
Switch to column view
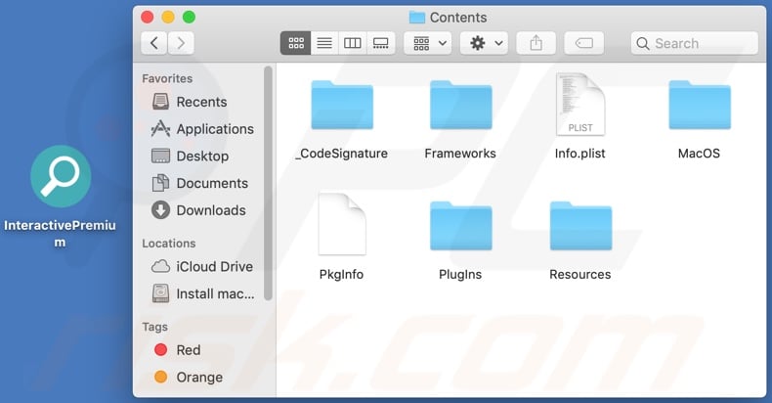[353, 43]
